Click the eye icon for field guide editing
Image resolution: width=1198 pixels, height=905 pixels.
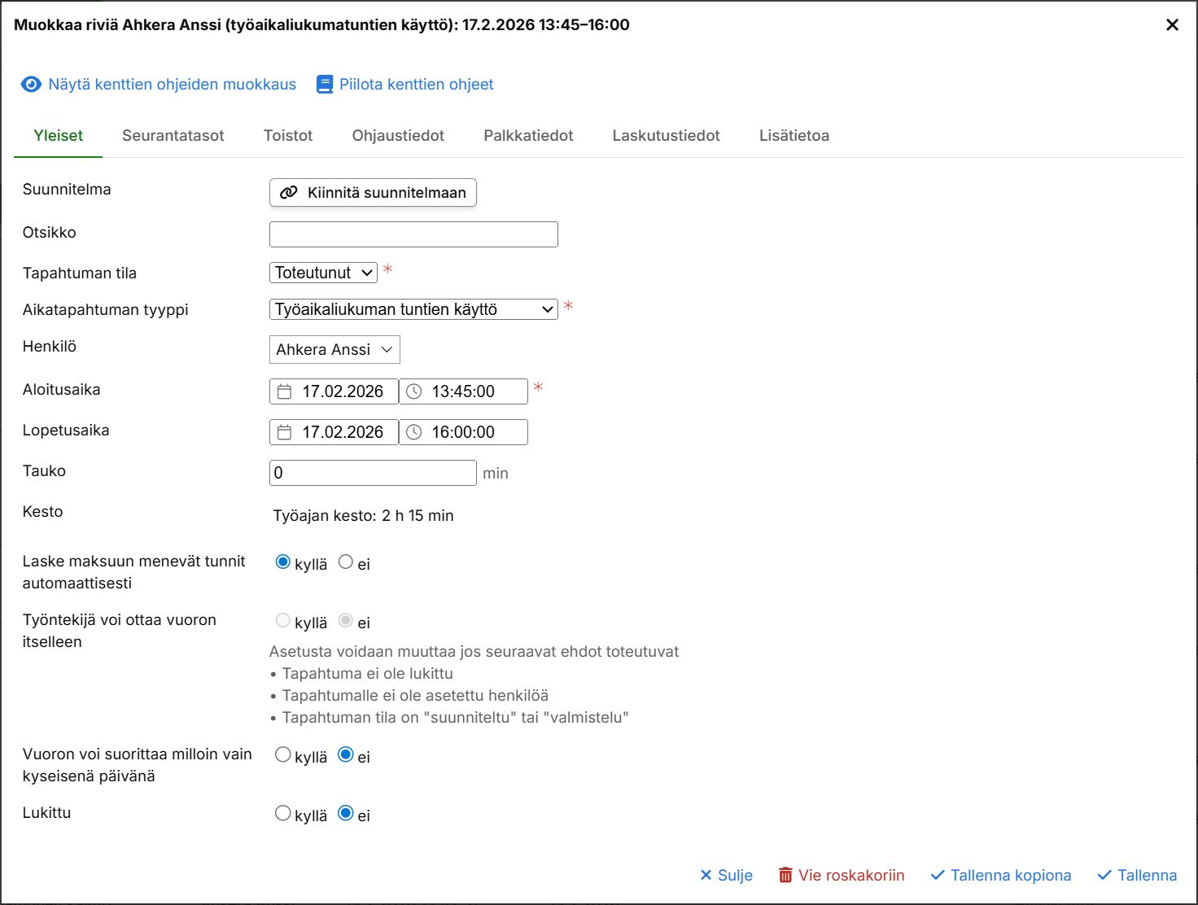point(31,85)
